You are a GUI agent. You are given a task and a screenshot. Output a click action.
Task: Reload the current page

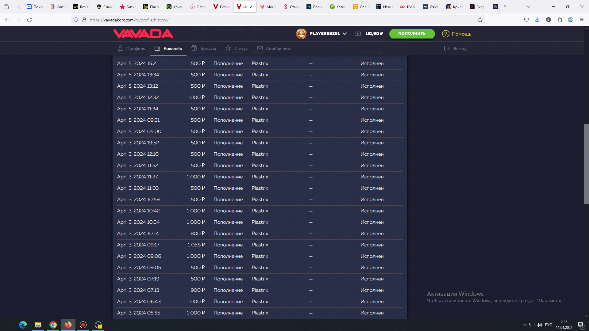(29, 20)
